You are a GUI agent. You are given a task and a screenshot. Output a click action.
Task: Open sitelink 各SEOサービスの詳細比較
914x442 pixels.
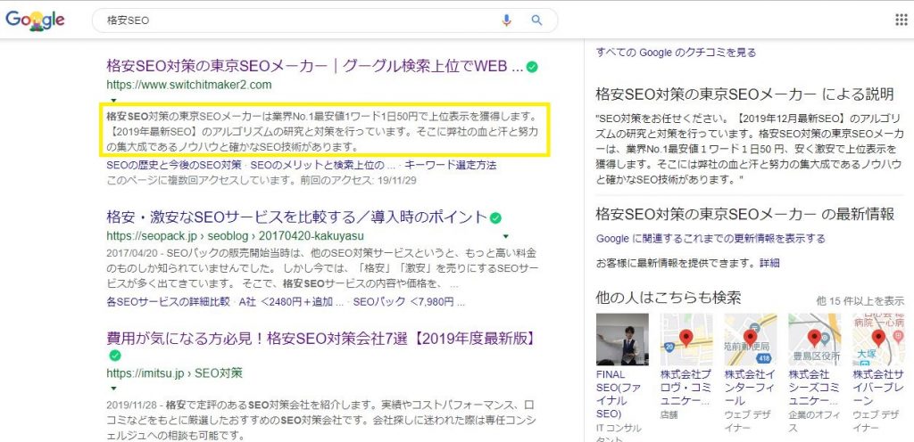tap(168, 302)
